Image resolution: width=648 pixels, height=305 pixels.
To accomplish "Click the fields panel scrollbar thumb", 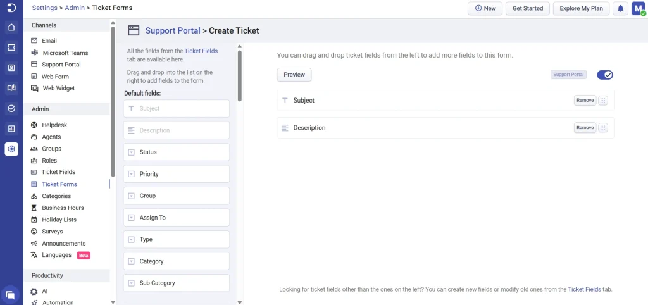I will click(240, 76).
